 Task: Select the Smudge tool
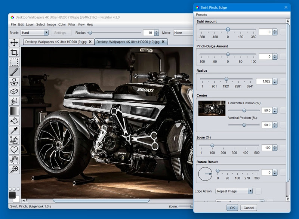[x=14, y=101]
